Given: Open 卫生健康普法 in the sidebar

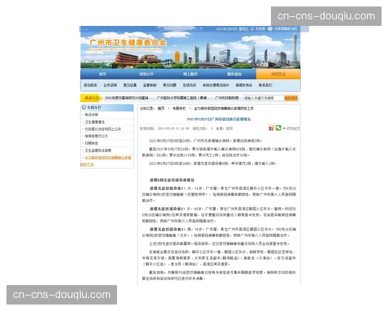Looking at the screenshot, I should tap(95, 122).
